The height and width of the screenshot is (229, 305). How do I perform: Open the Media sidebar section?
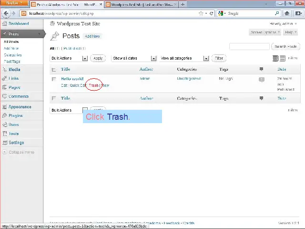(x=14, y=70)
